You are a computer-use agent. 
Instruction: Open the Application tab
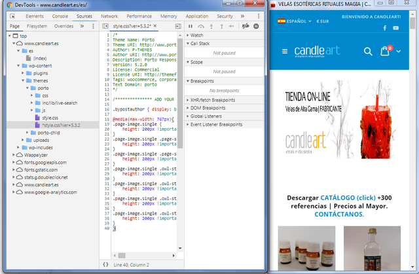(x=197, y=16)
